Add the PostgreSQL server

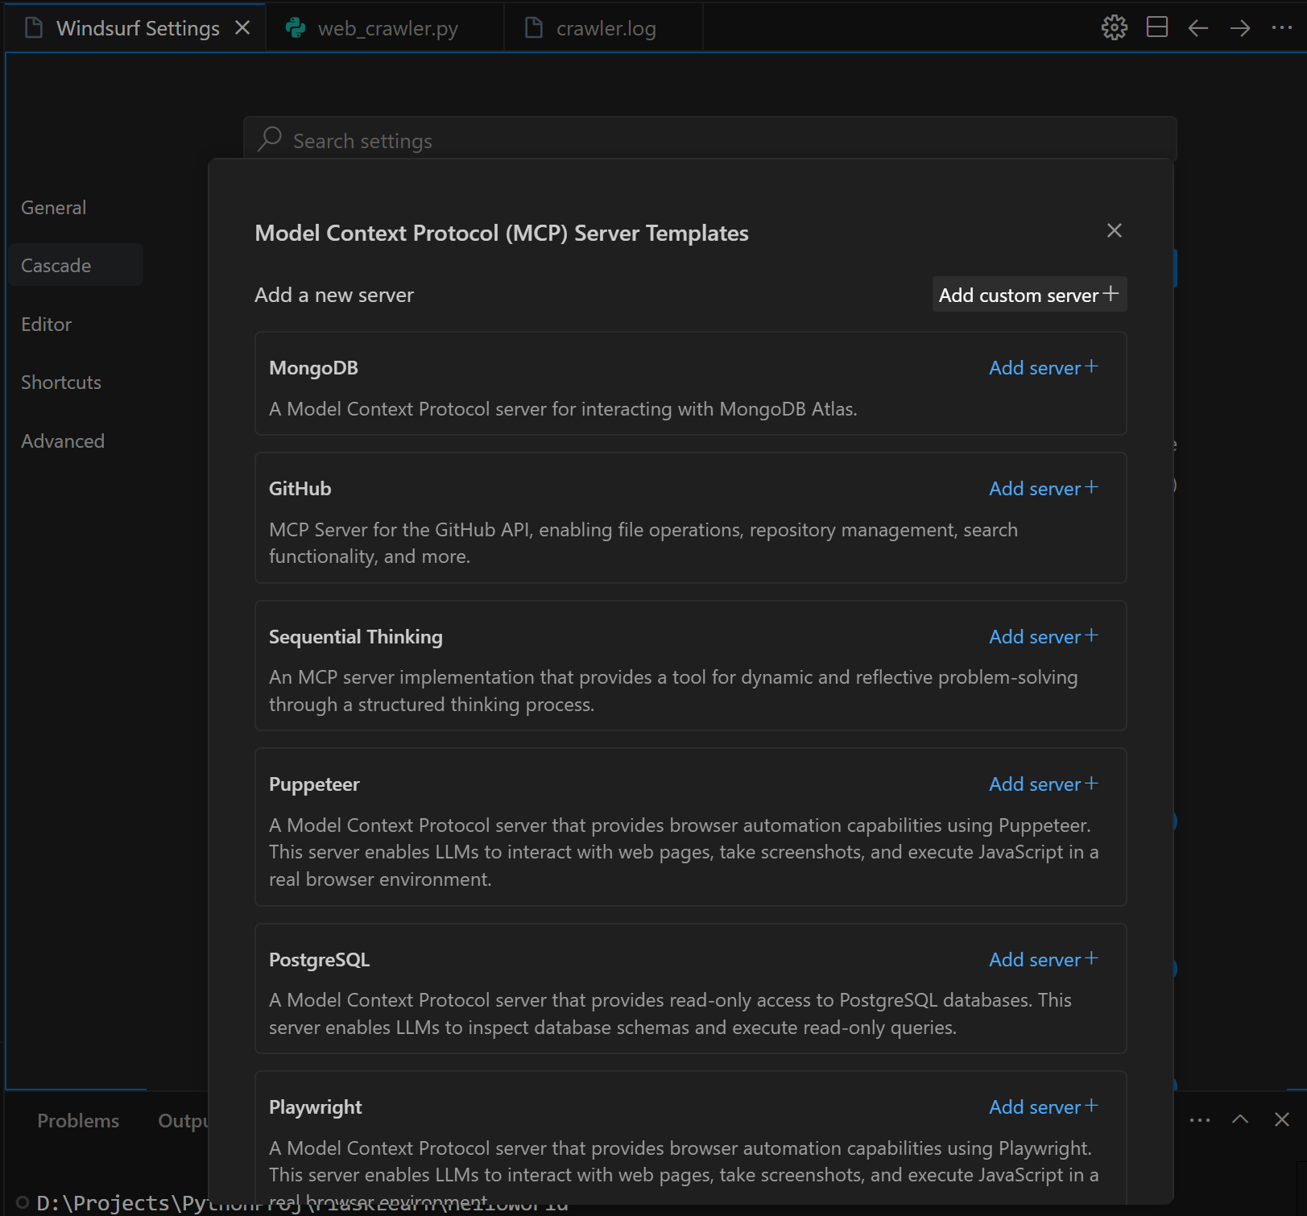click(1044, 960)
